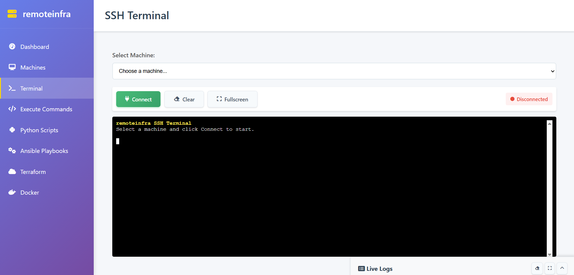Click the Terraform cloud icon
The image size is (574, 275).
coord(12,172)
